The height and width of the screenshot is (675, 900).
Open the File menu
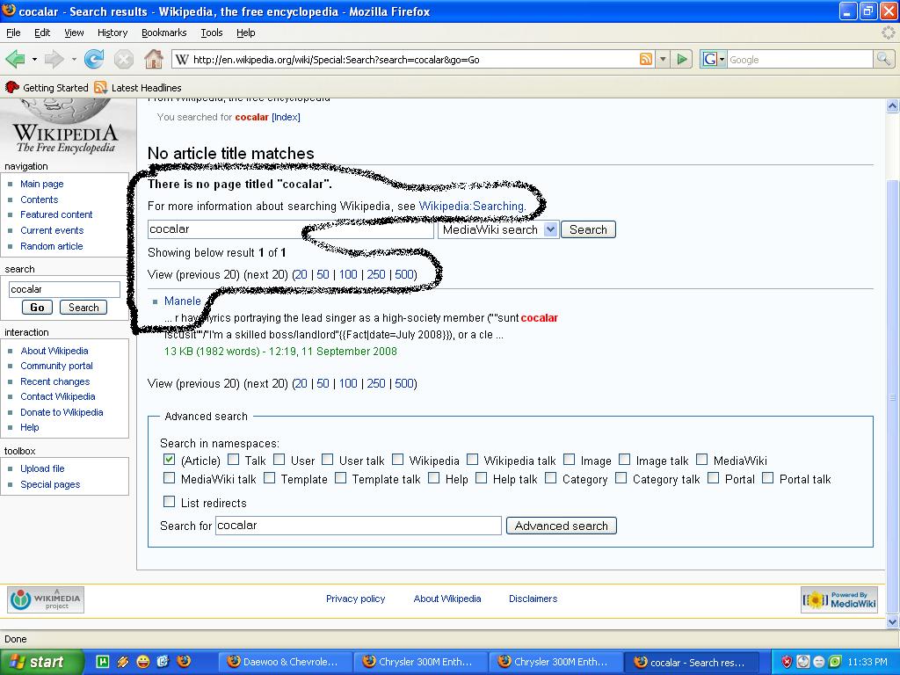point(13,33)
